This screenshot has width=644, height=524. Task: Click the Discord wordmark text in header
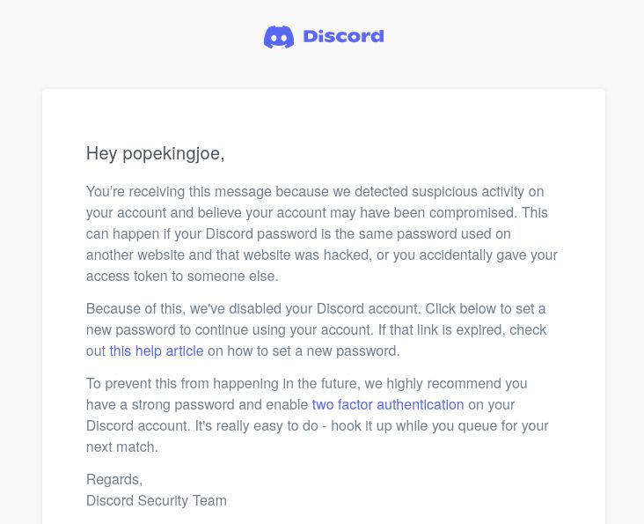pos(343,37)
